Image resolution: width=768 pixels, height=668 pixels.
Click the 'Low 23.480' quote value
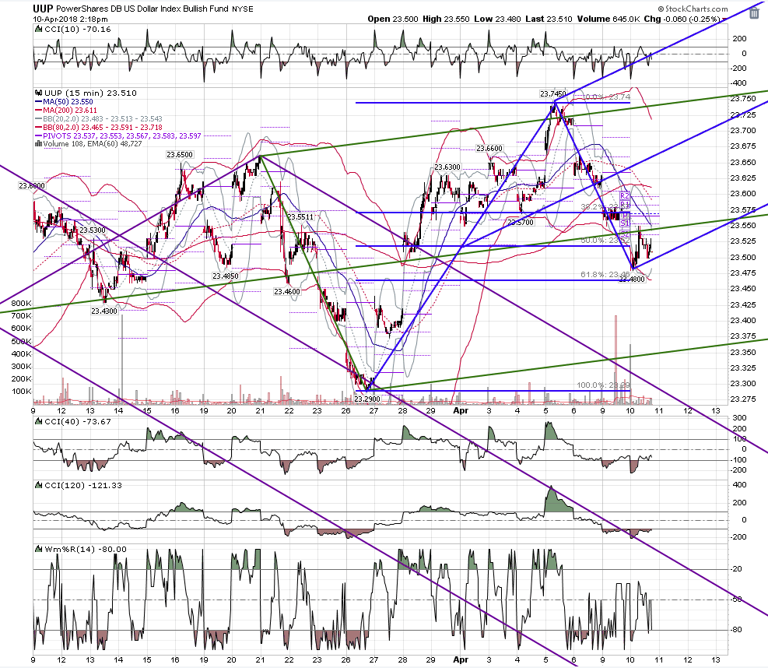(x=497, y=19)
